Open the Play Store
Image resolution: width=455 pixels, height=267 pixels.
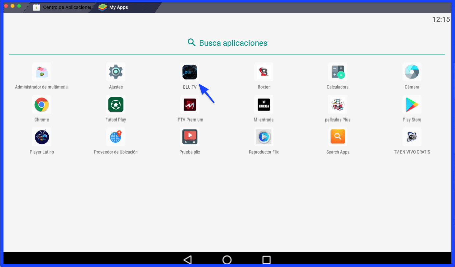click(x=412, y=104)
